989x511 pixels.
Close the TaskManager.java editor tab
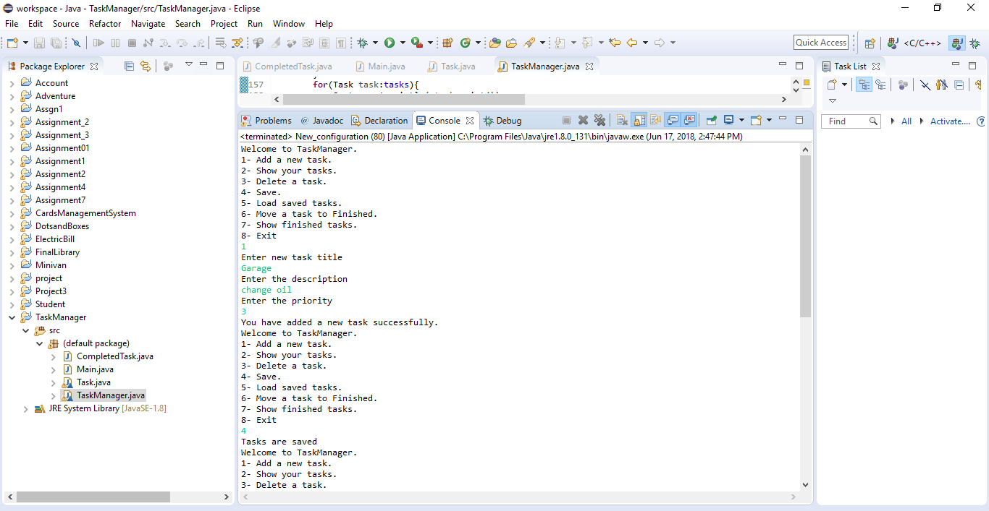[589, 66]
